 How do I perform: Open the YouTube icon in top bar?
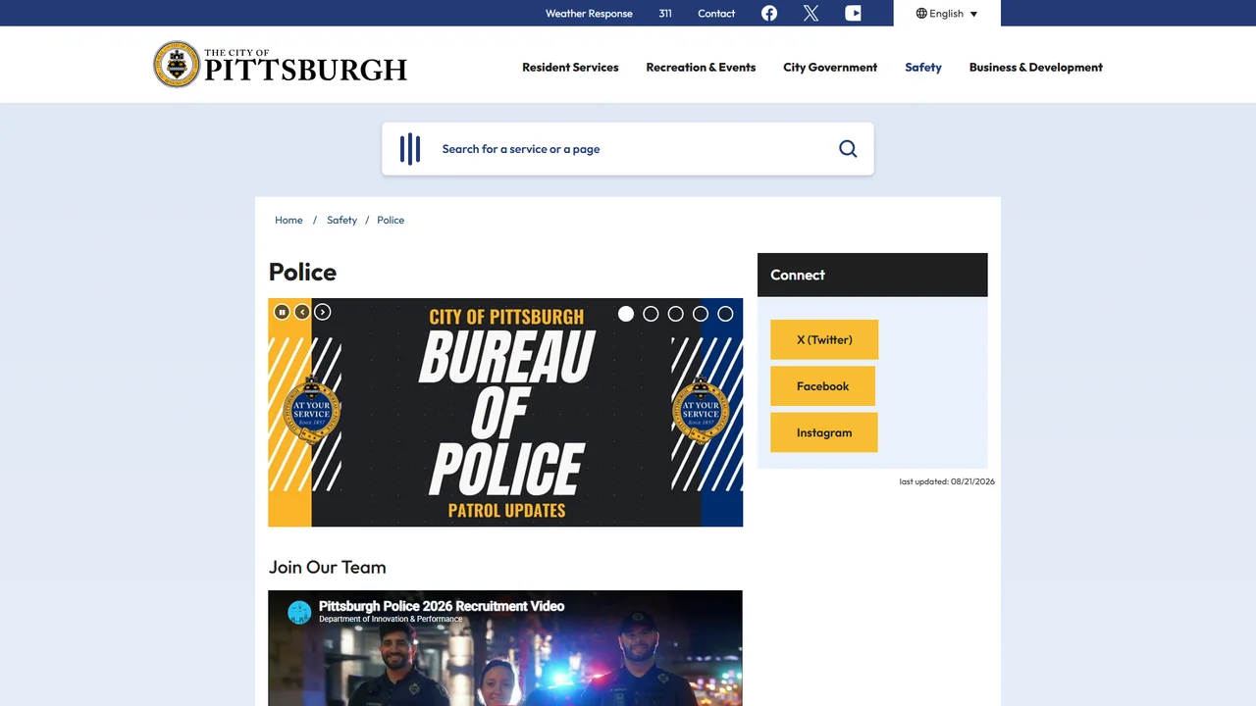[x=853, y=13]
